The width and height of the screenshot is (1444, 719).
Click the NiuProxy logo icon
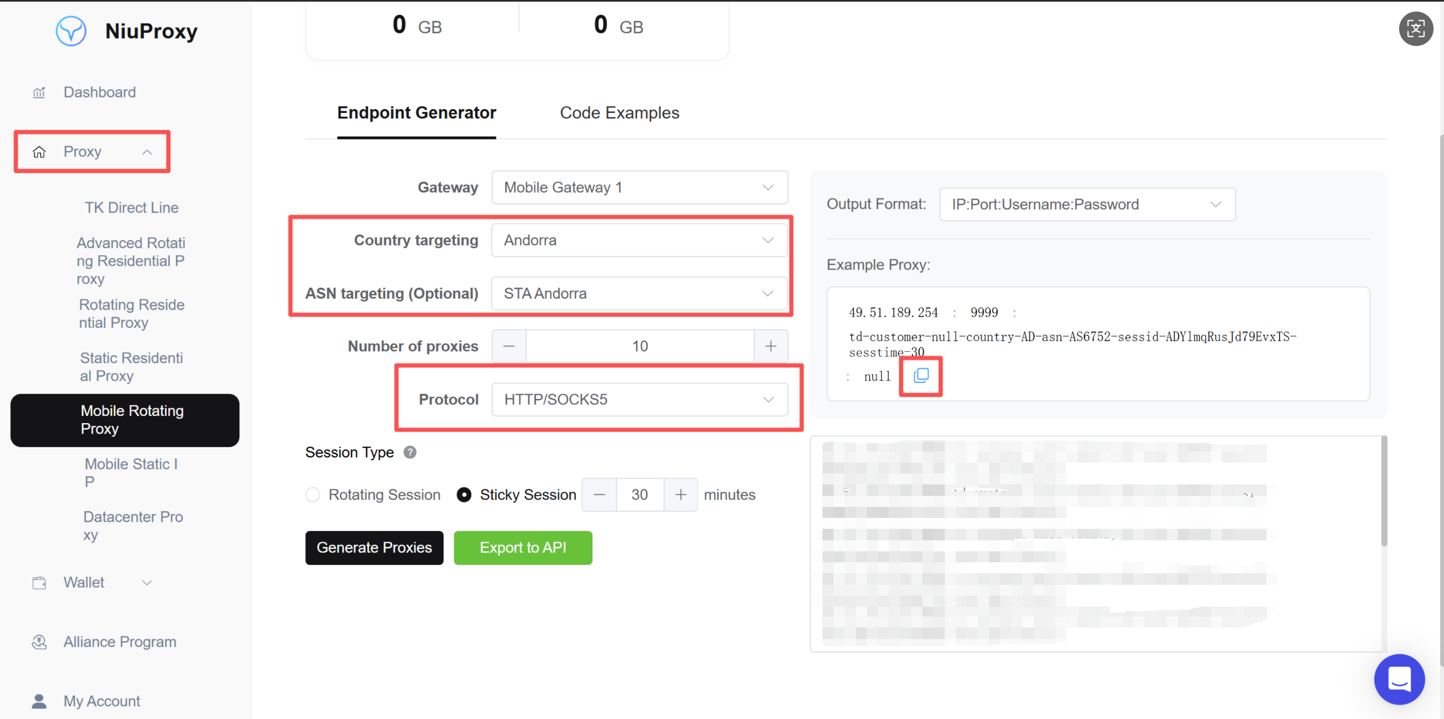pos(71,31)
